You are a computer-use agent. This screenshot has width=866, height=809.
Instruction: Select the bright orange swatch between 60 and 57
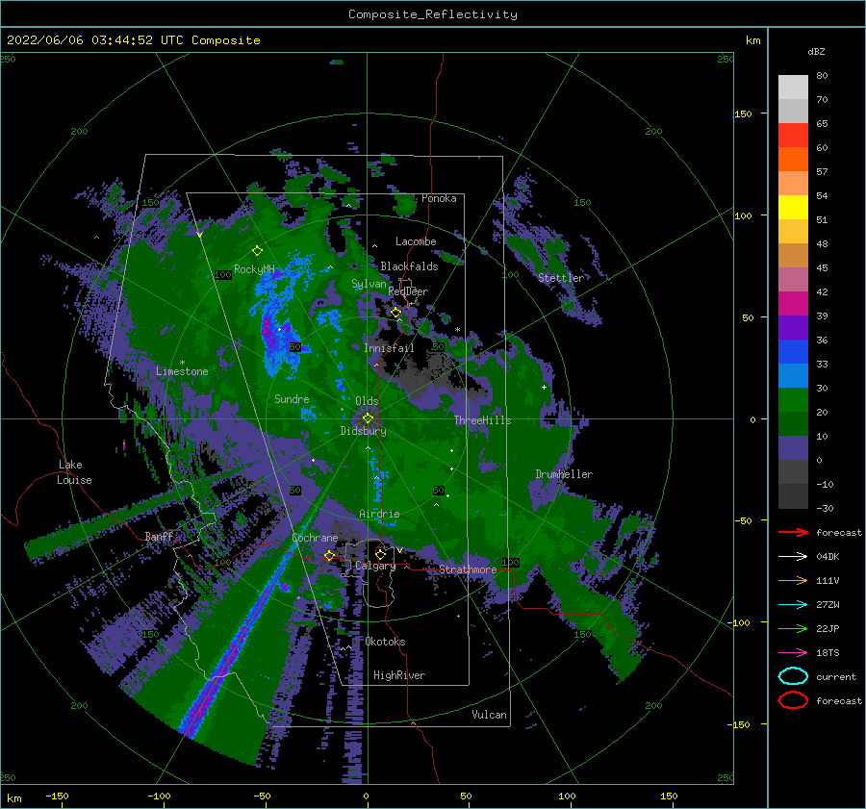(x=793, y=159)
